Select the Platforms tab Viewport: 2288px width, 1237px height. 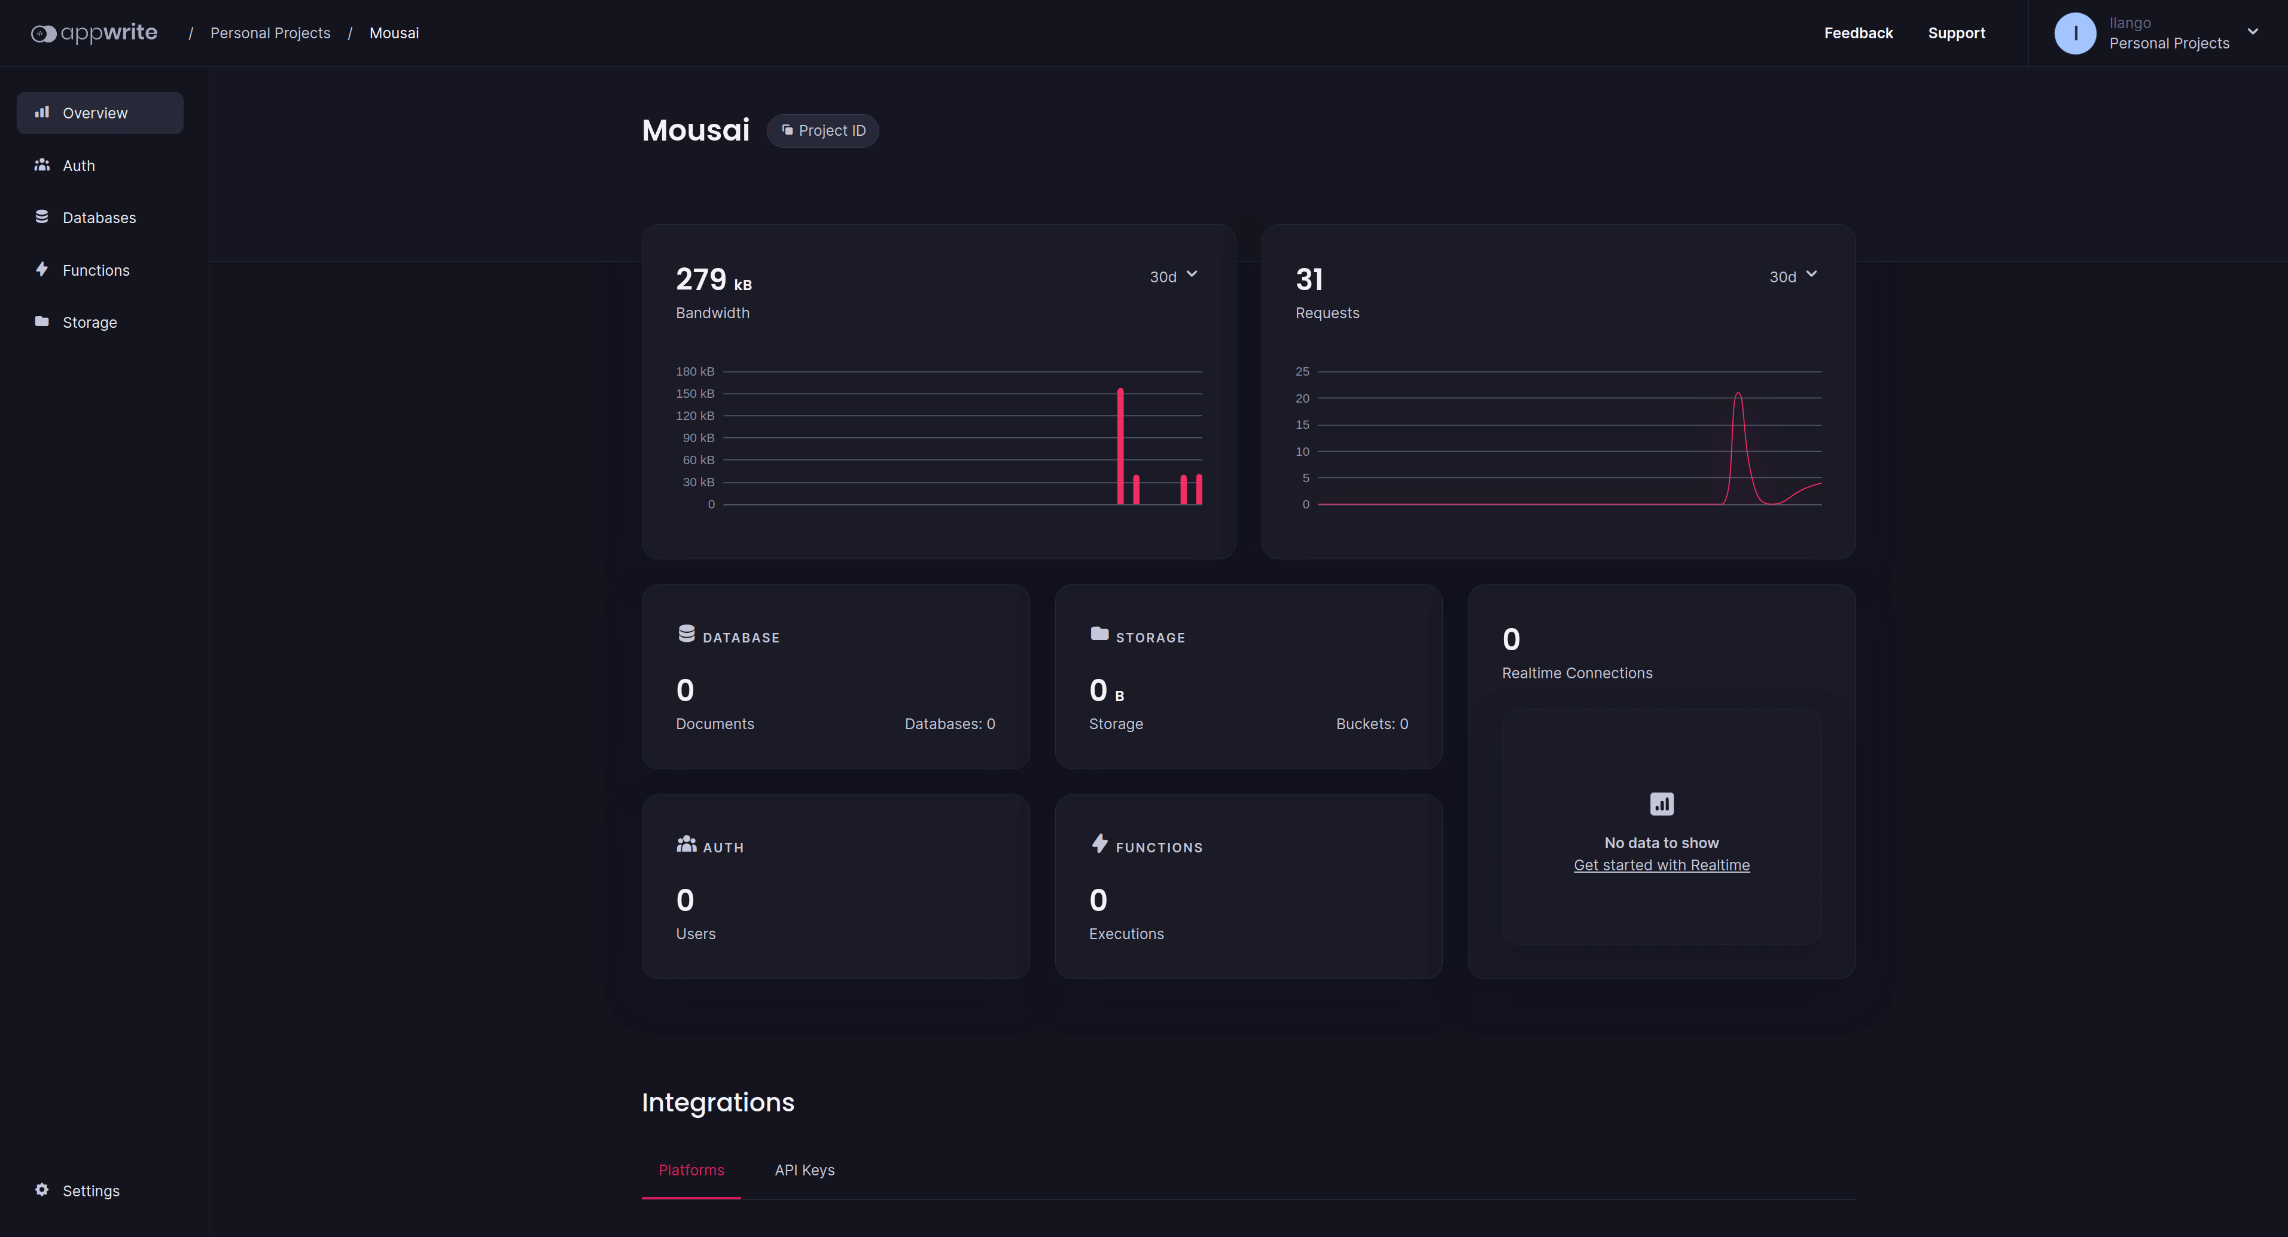[691, 1169]
